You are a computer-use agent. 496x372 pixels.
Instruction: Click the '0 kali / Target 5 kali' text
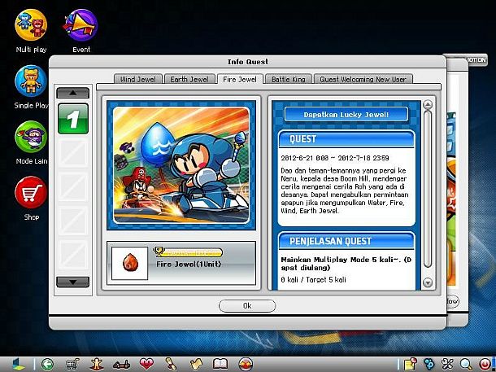[313, 280]
